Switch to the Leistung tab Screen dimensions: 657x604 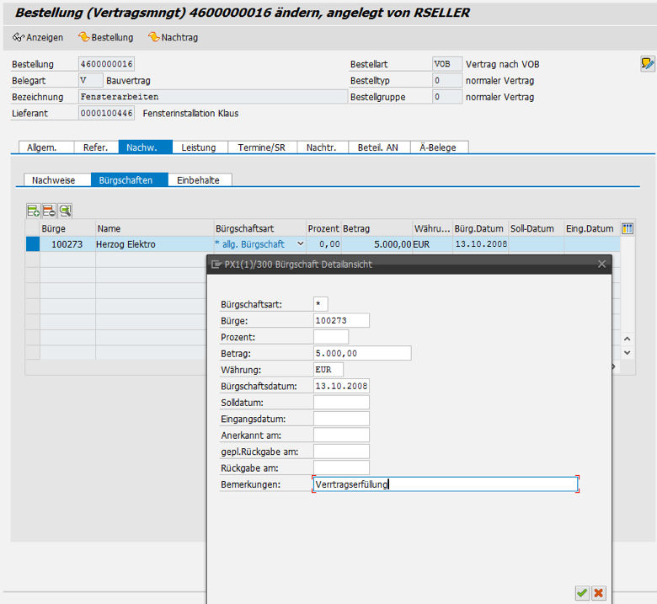[x=199, y=147]
